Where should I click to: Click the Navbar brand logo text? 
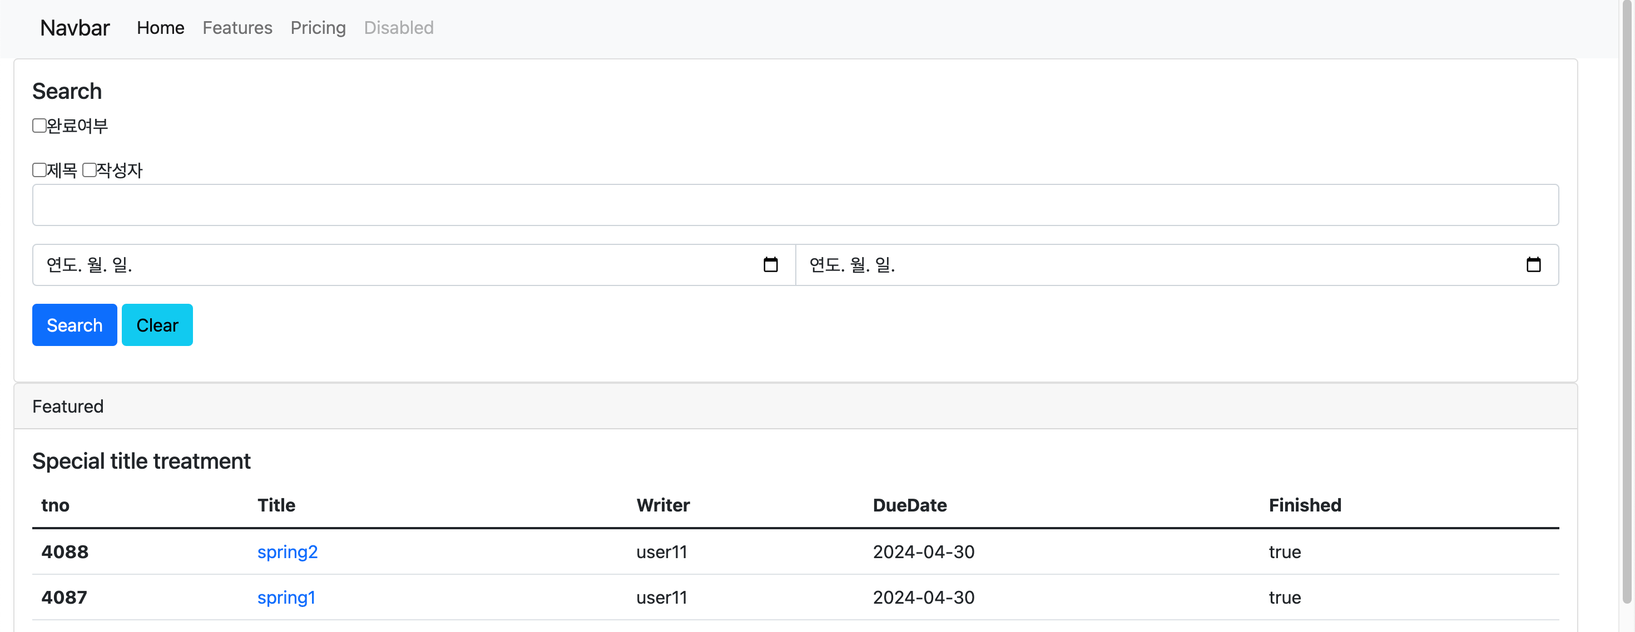[x=75, y=28]
